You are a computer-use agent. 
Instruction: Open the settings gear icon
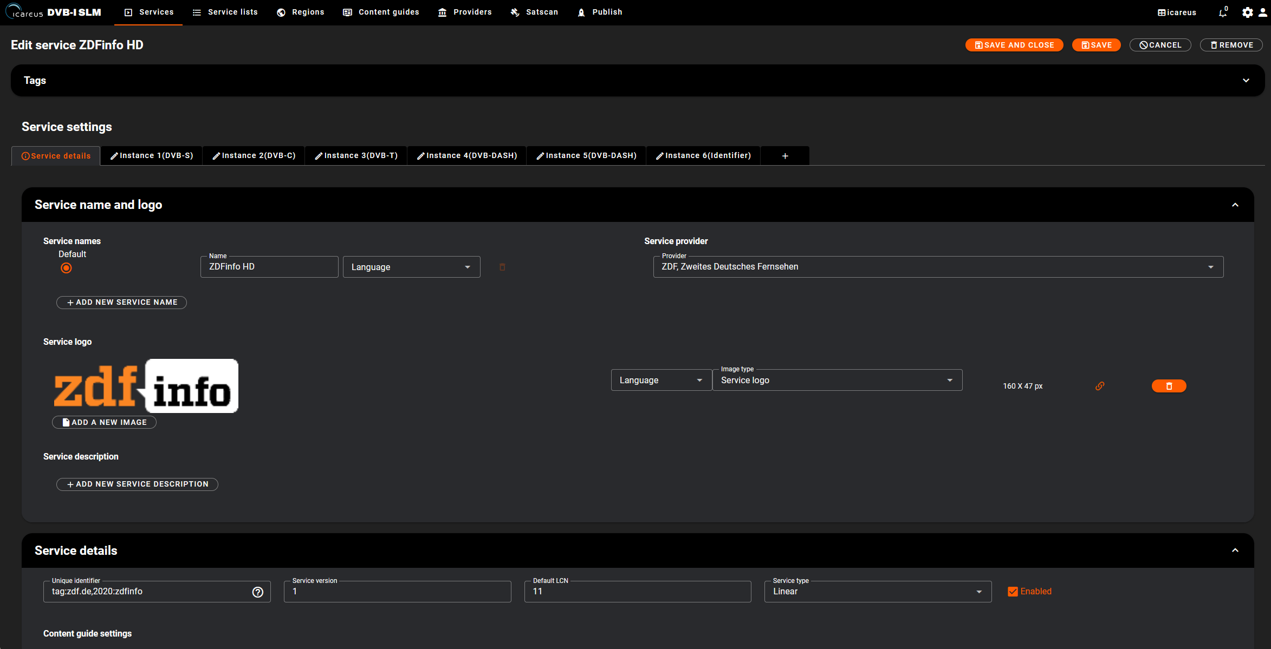tap(1247, 12)
